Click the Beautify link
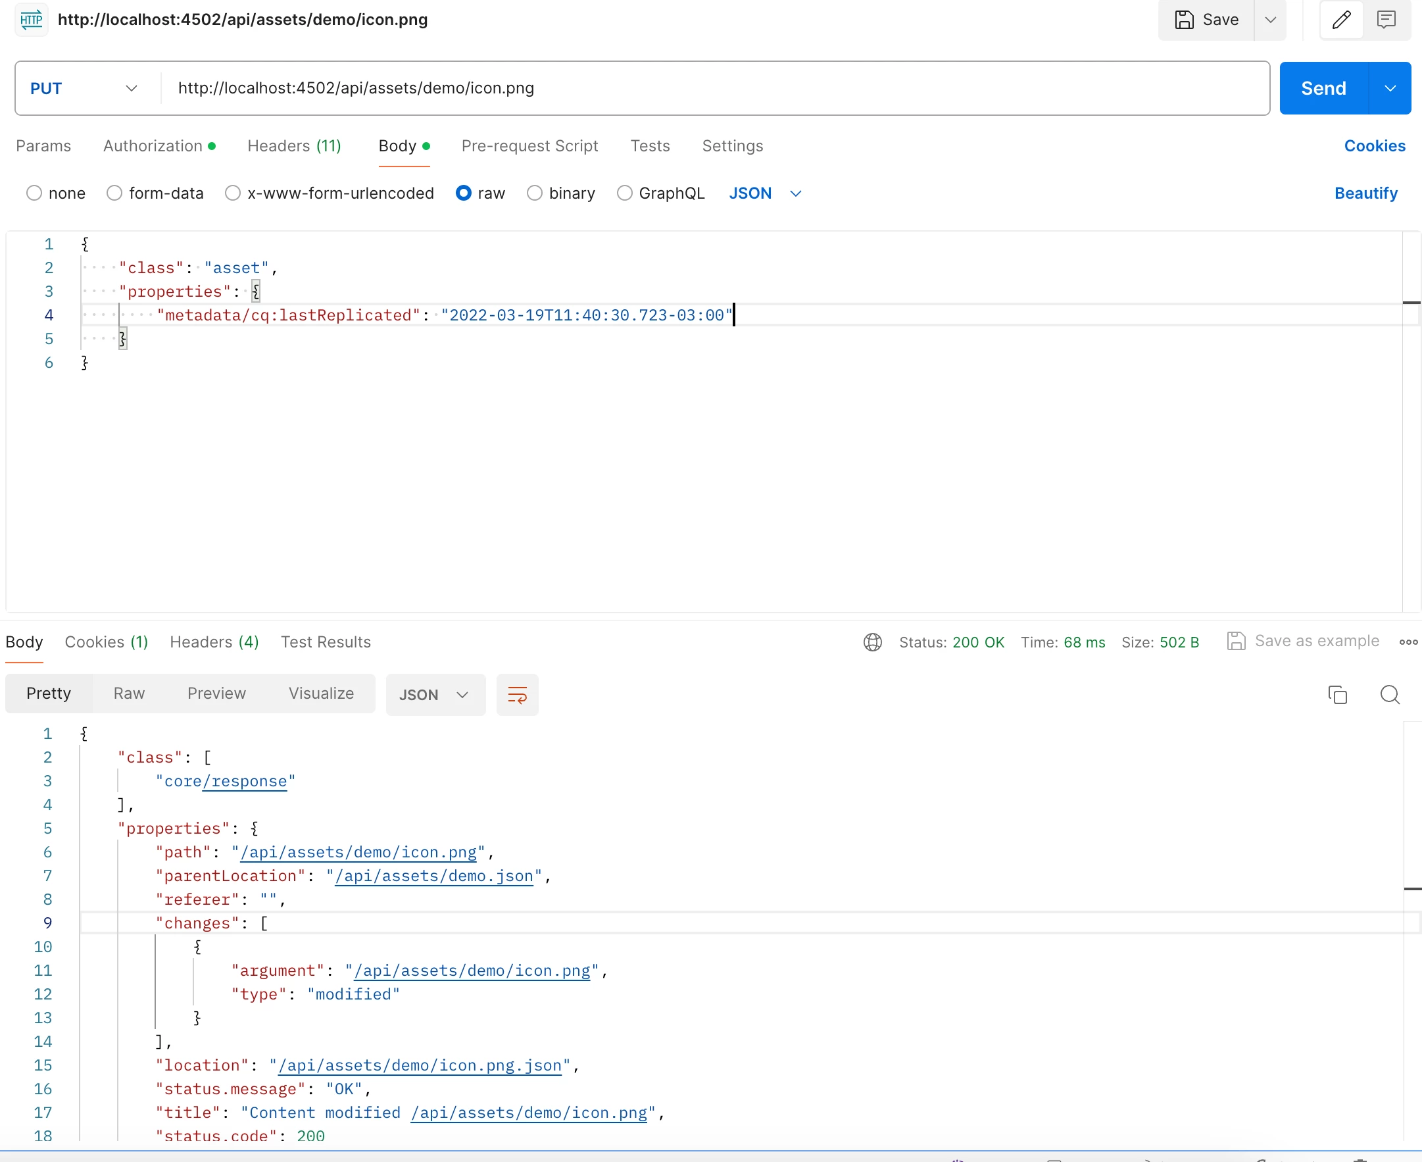Viewport: 1422px width, 1162px height. click(1365, 193)
